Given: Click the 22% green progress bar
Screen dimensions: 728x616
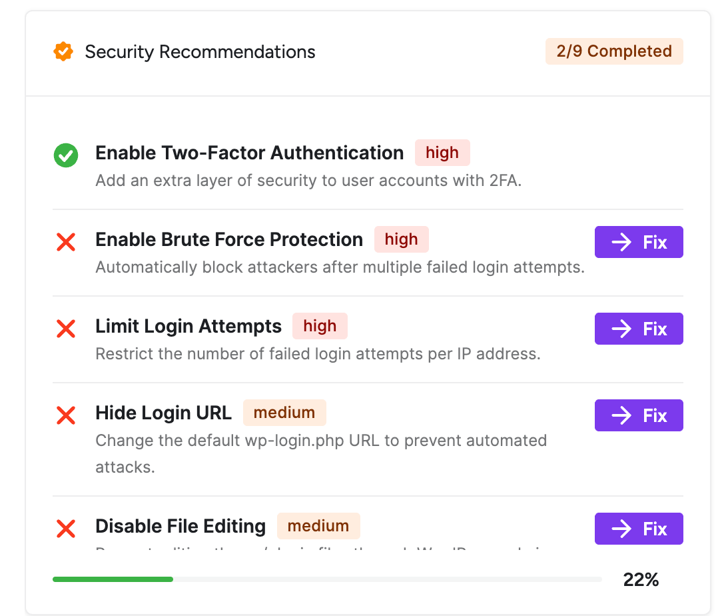Looking at the screenshot, I should point(112,579).
